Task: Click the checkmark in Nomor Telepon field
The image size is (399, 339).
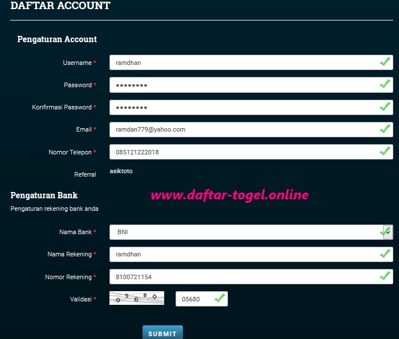Action: click(385, 151)
